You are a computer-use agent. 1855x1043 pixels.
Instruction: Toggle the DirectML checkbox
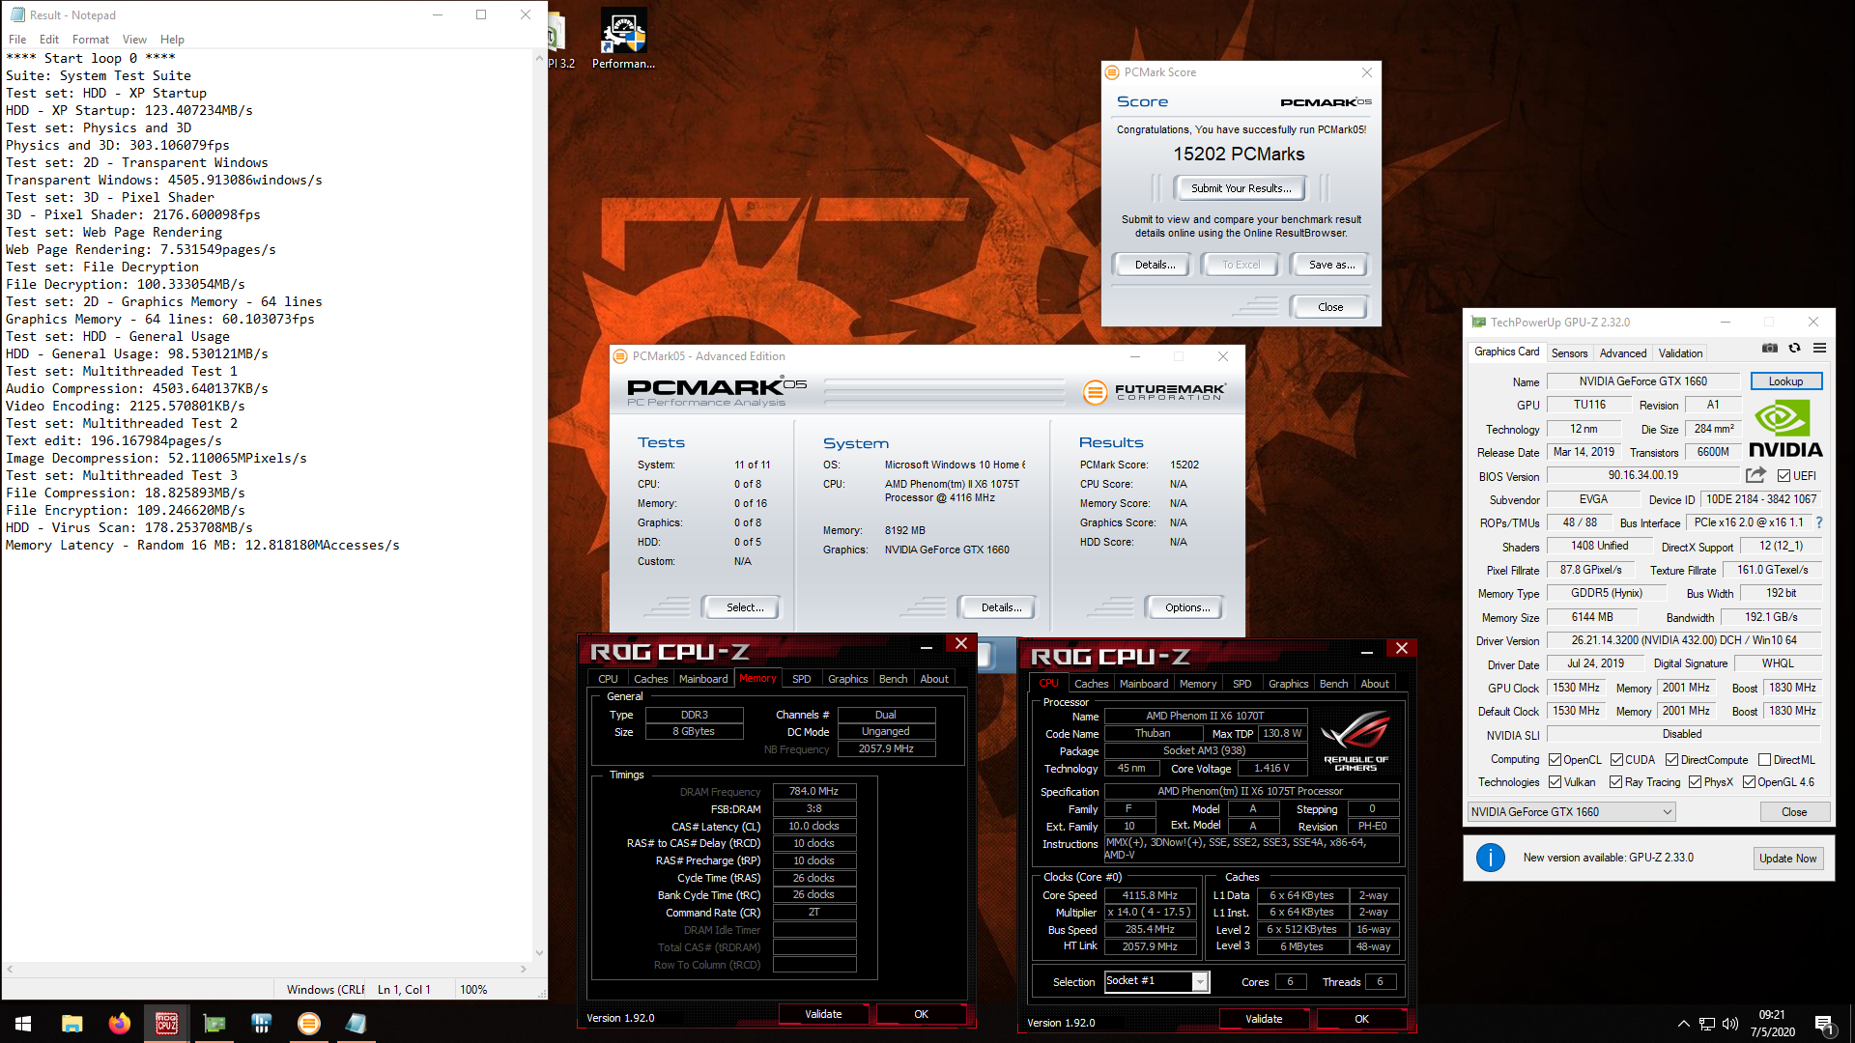click(1764, 760)
